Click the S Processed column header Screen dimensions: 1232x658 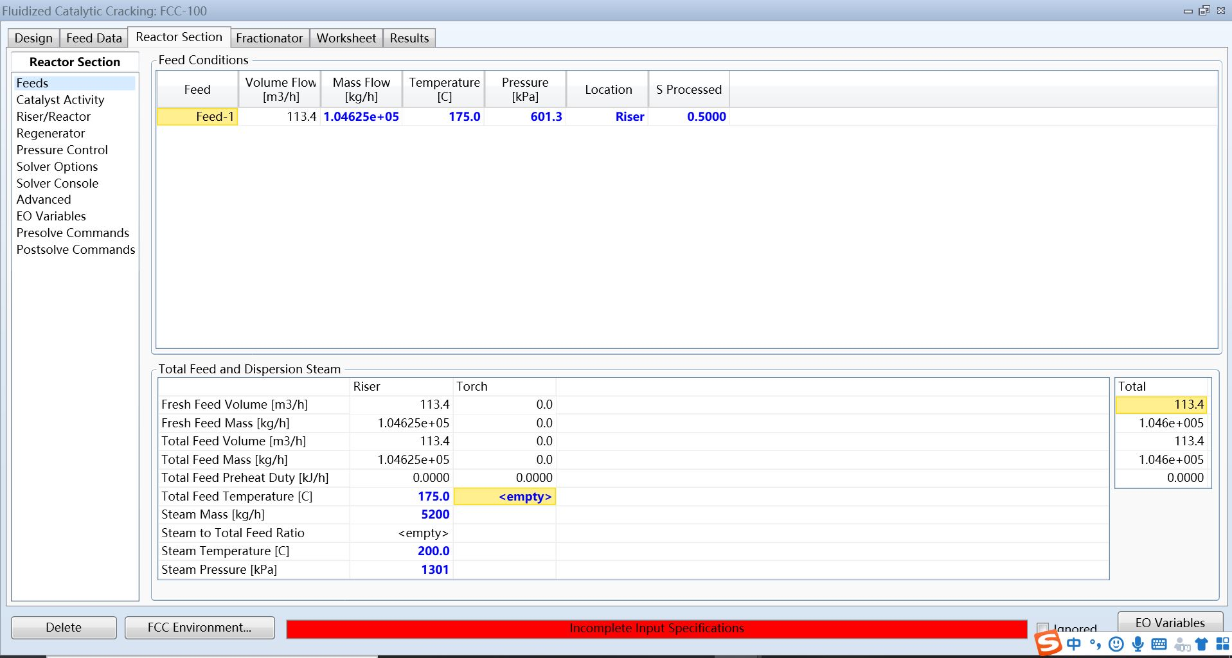click(x=689, y=89)
